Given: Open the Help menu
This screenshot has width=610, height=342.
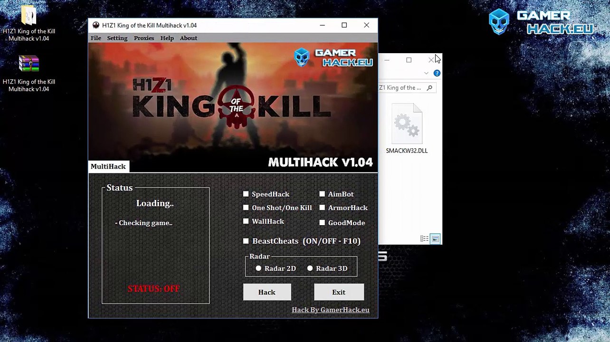Looking at the screenshot, I should [167, 38].
